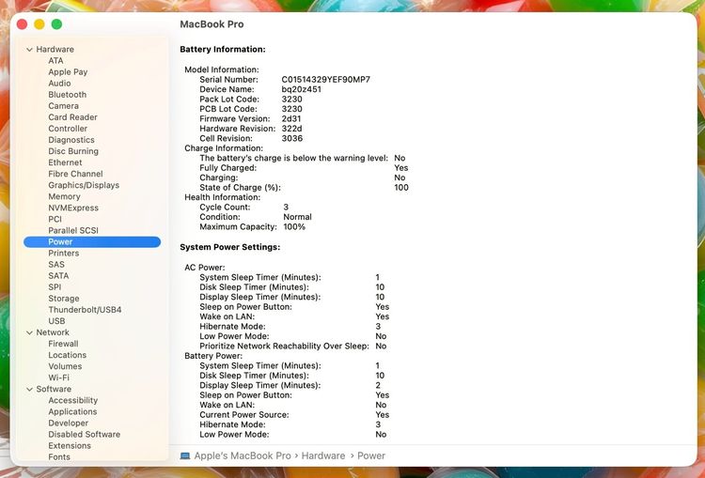Viewport: 705px width, 478px height.
Task: Open the Extensions entry
Action: (x=70, y=446)
